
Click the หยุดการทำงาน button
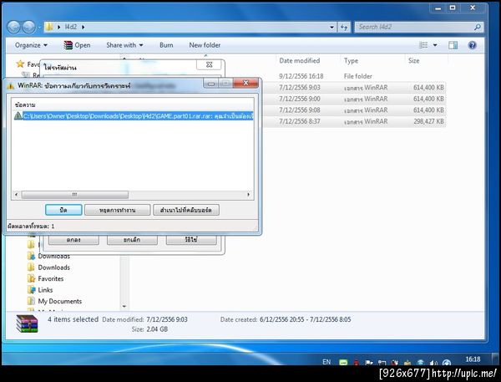coord(117,210)
